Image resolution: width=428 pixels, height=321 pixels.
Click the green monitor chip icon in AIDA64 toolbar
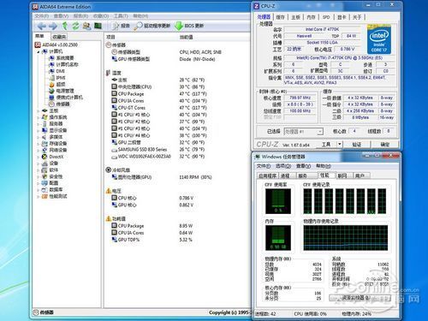pyautogui.click(x=98, y=26)
